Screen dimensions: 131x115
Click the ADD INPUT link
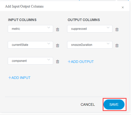[x=19, y=78]
